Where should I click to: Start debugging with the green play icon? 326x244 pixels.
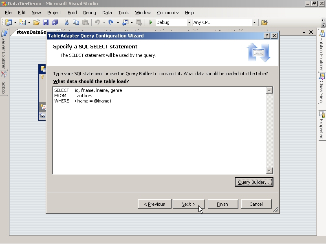pos(151,22)
